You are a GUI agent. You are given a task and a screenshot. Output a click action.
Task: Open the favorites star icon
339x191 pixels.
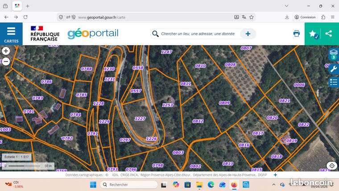pyautogui.click(x=313, y=34)
